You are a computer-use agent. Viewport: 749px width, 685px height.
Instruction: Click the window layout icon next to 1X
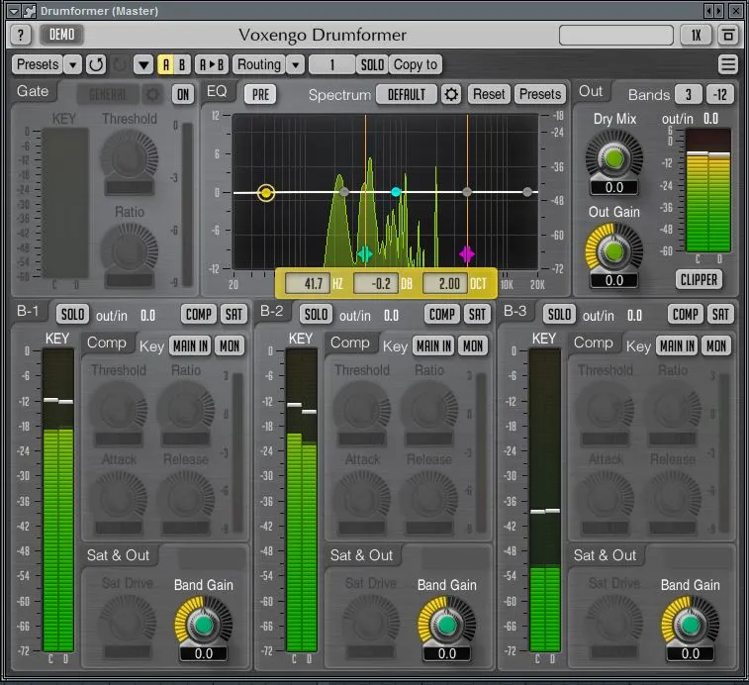(728, 35)
